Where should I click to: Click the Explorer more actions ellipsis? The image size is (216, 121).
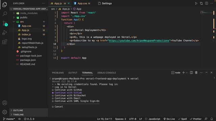pyautogui.click(x=44, y=3)
